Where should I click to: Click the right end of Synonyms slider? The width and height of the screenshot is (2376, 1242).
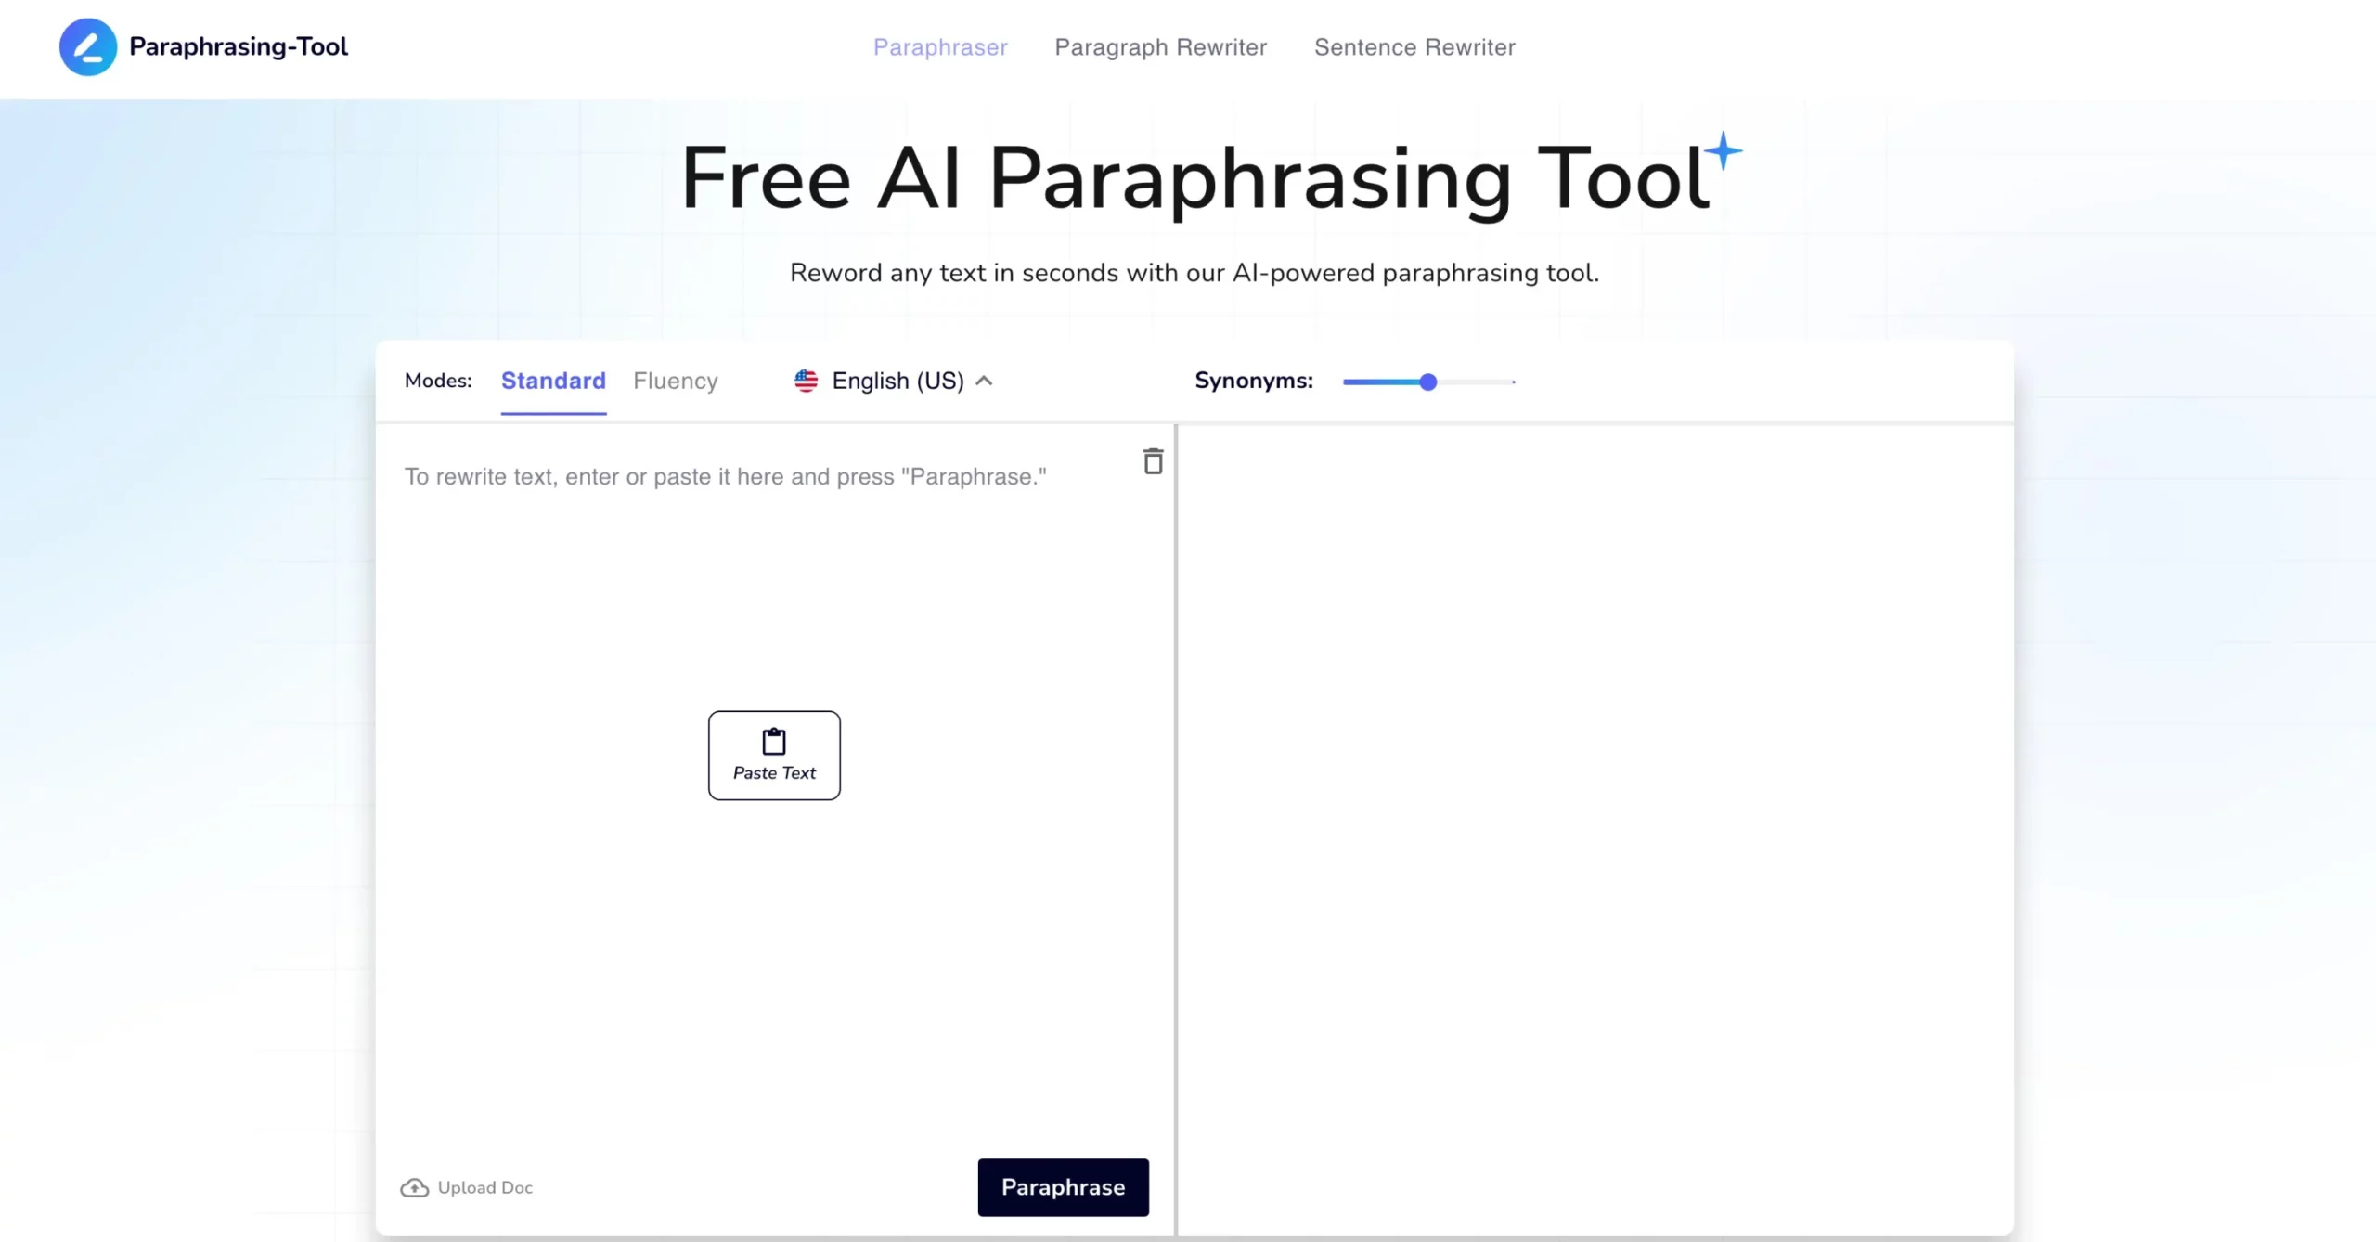(1513, 382)
